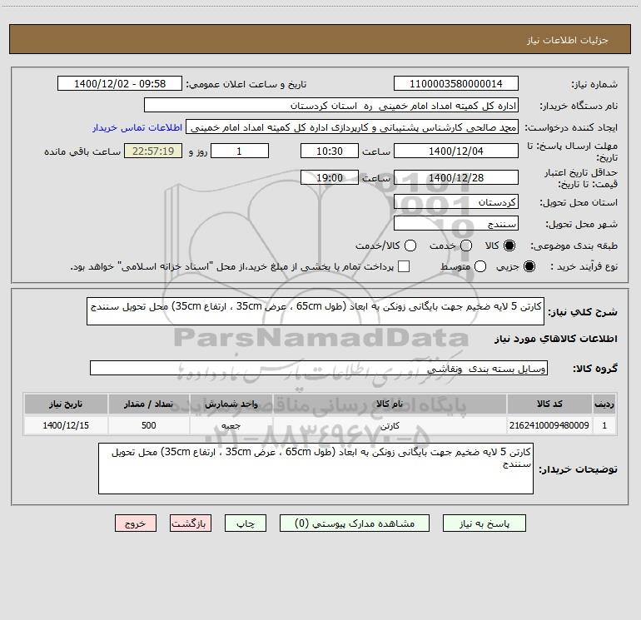Click the request creator field مجد صالحی
641x620 pixels.
[x=352, y=126]
